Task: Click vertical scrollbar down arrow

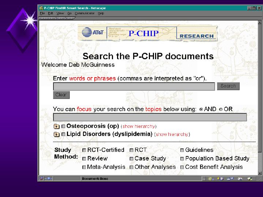Action: [x=259, y=173]
